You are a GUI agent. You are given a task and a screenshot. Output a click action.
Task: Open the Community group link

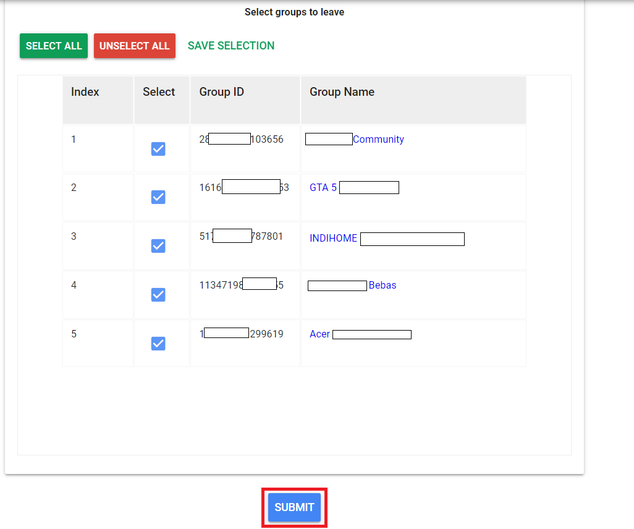point(378,140)
